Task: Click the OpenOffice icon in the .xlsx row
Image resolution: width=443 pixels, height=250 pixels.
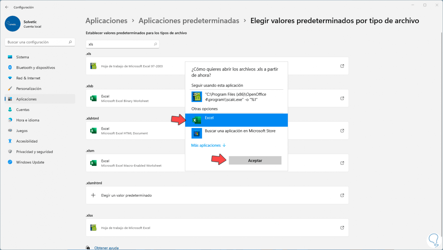Action: (x=93, y=228)
